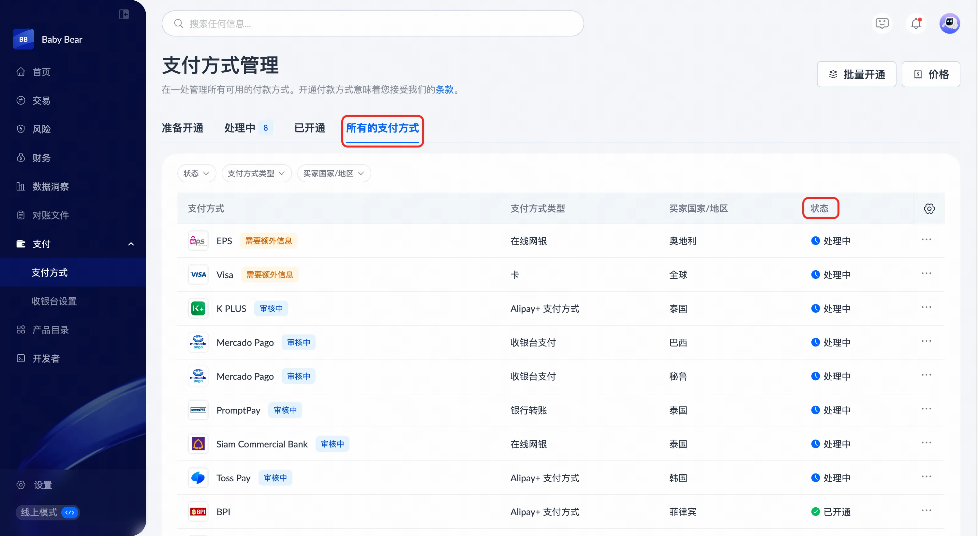Click 银行转账 in the PromptPay row
The width and height of the screenshot is (978, 536).
(x=528, y=410)
